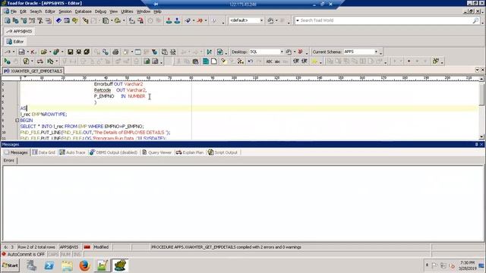The height and width of the screenshot is (273, 486).
Task: Click the Undo arrow icon
Action: 251,61
